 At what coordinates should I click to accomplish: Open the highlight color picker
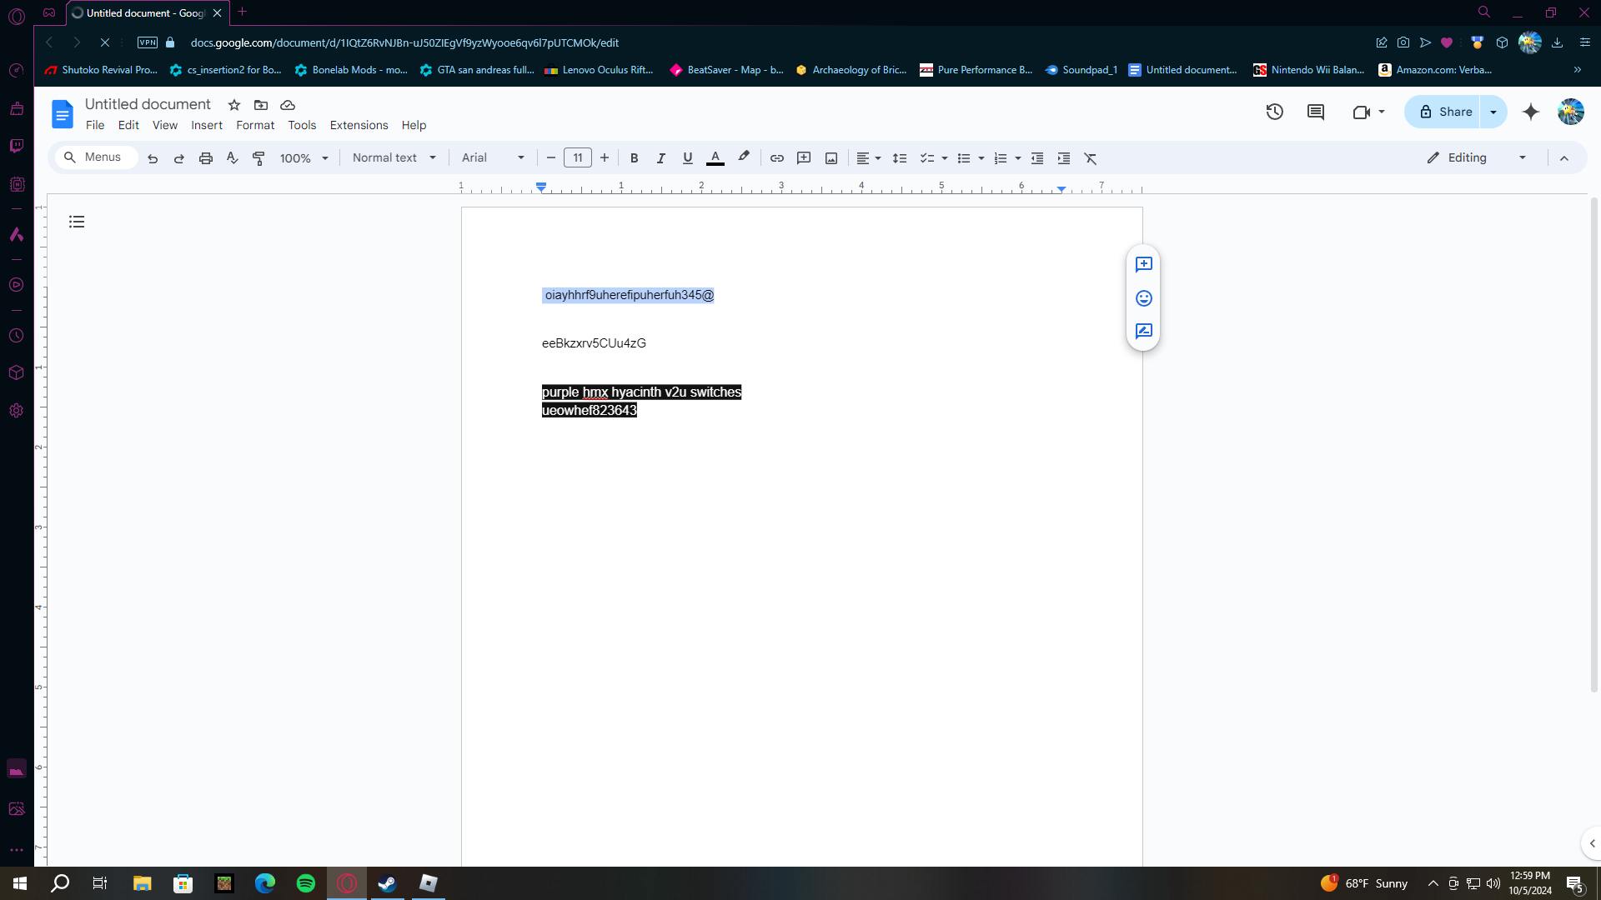pyautogui.click(x=744, y=157)
